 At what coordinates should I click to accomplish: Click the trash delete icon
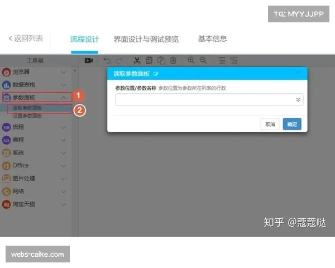tap(173, 60)
